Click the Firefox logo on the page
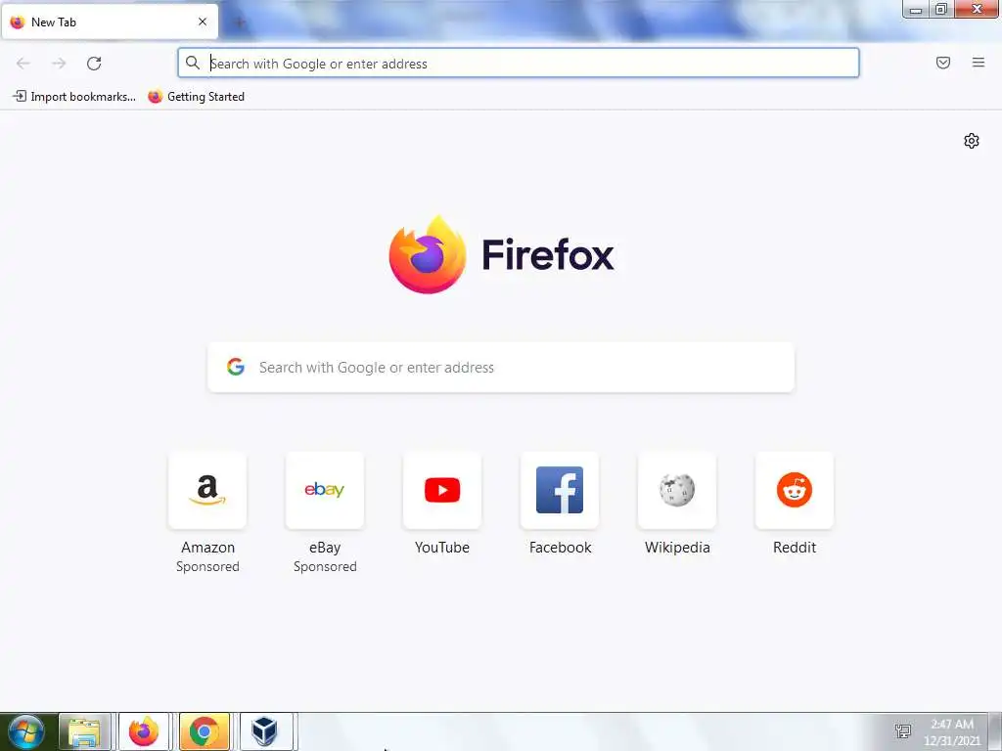The height and width of the screenshot is (751, 1002). tap(502, 255)
